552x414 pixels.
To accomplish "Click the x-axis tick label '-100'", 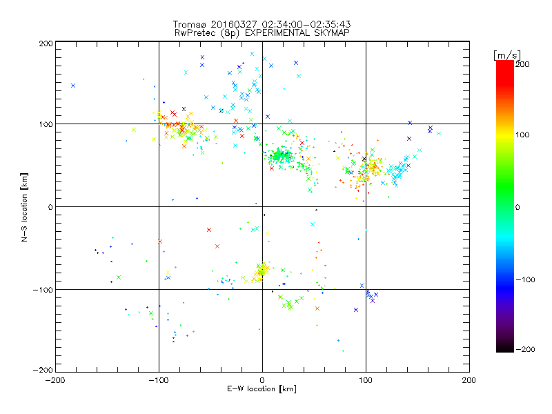I will [x=159, y=380].
